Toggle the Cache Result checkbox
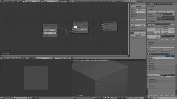The height and width of the screenshot is (99, 177). coord(162,52)
